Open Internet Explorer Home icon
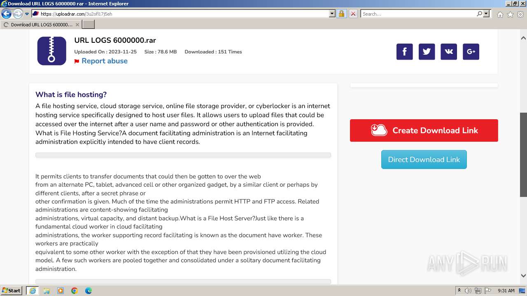 500,14
